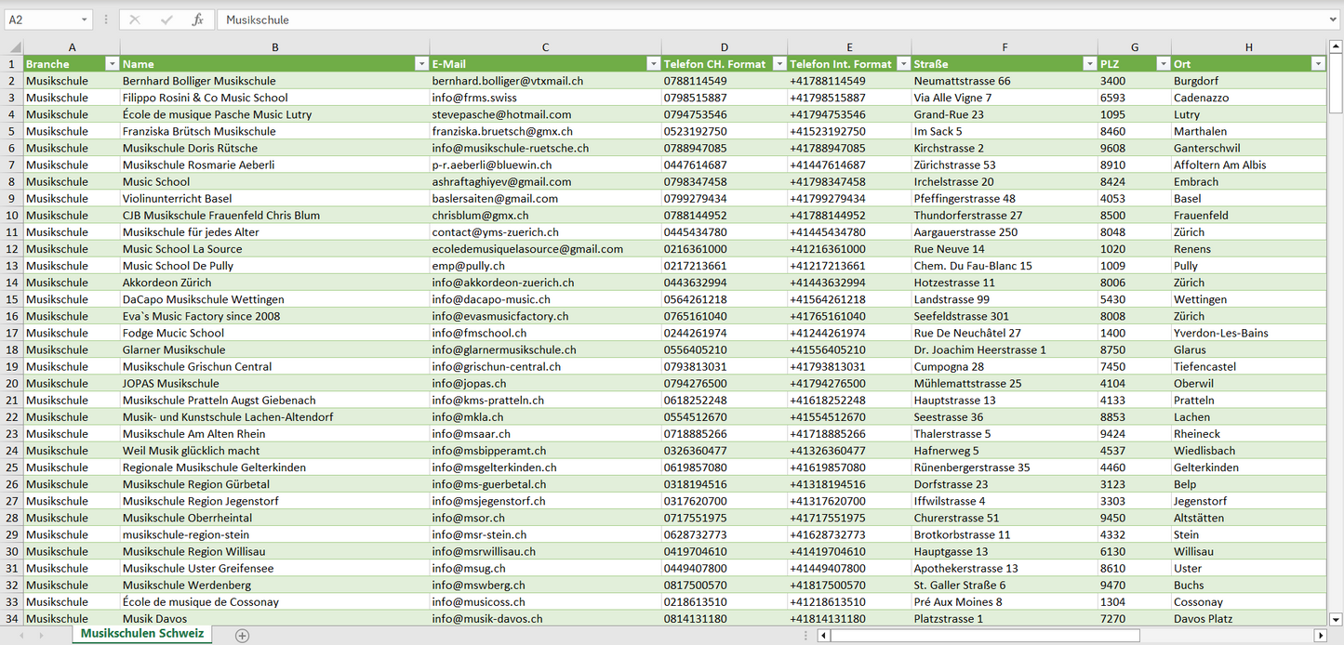The width and height of the screenshot is (1344, 645).
Task: Click the Insert Function fx icon
Action: coord(197,20)
